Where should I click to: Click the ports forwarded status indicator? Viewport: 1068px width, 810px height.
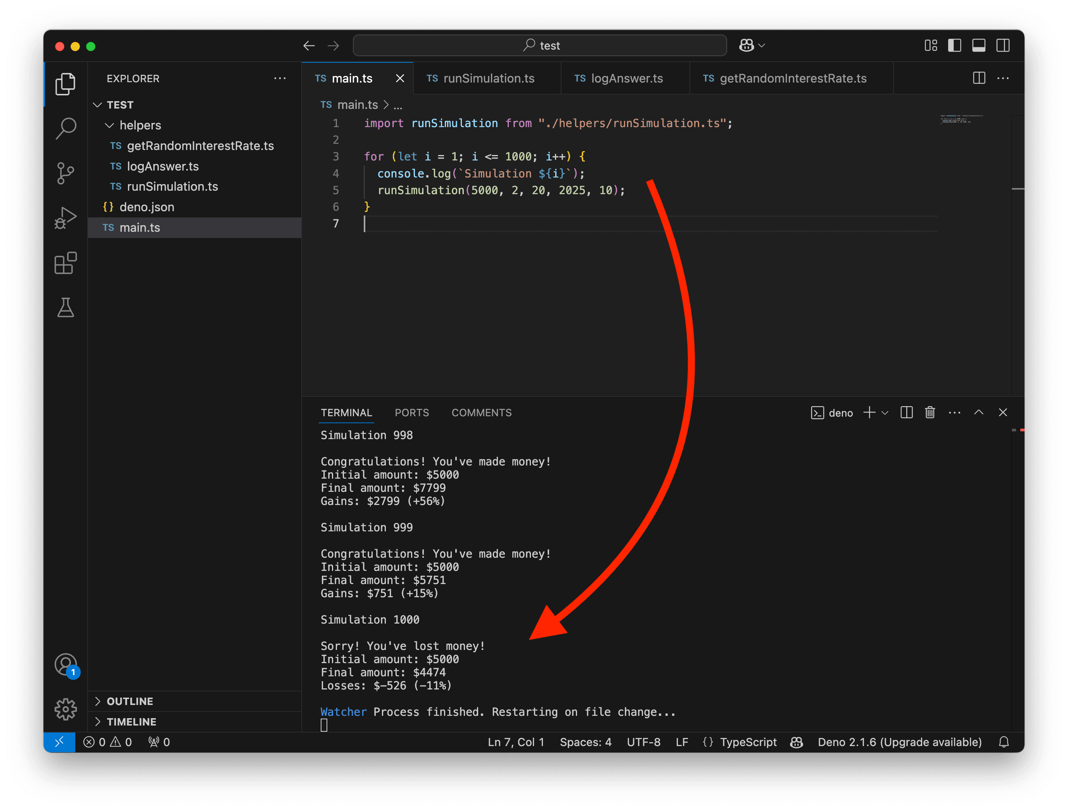coord(159,742)
